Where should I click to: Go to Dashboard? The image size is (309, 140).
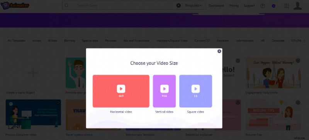coord(216,6)
